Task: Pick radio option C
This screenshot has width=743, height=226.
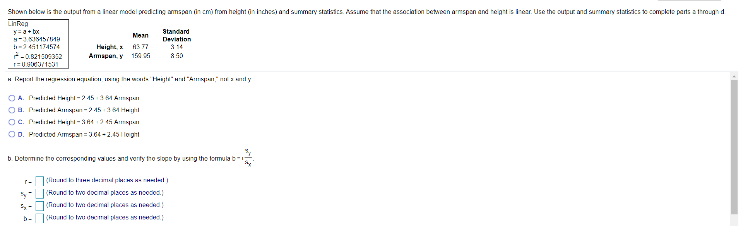Action: point(12,122)
